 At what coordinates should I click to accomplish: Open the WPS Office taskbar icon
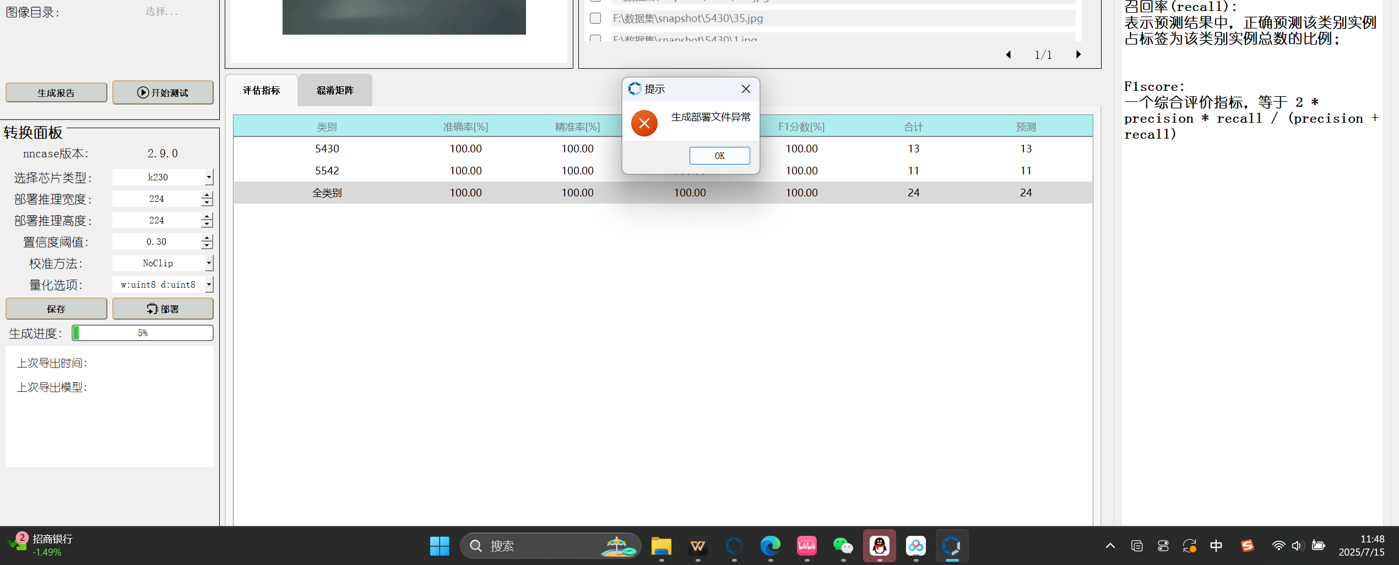[698, 546]
